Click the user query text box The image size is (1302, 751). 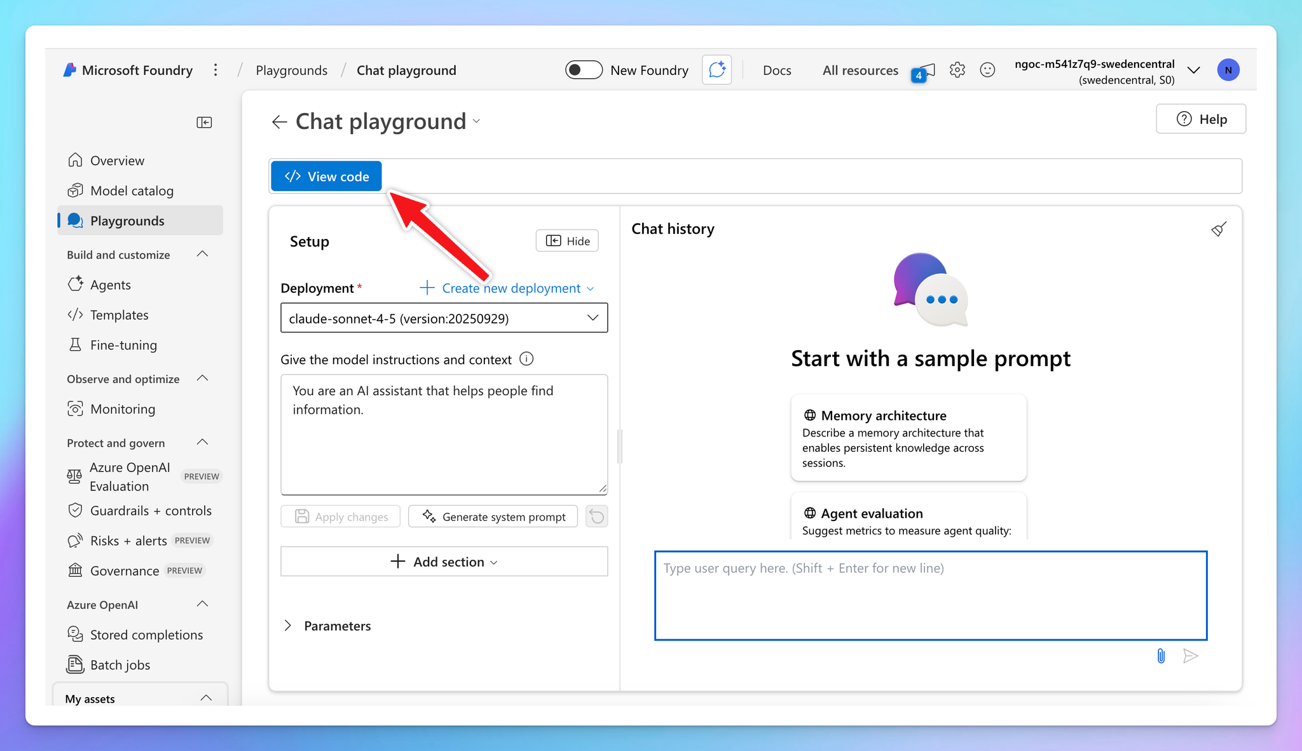pos(930,595)
